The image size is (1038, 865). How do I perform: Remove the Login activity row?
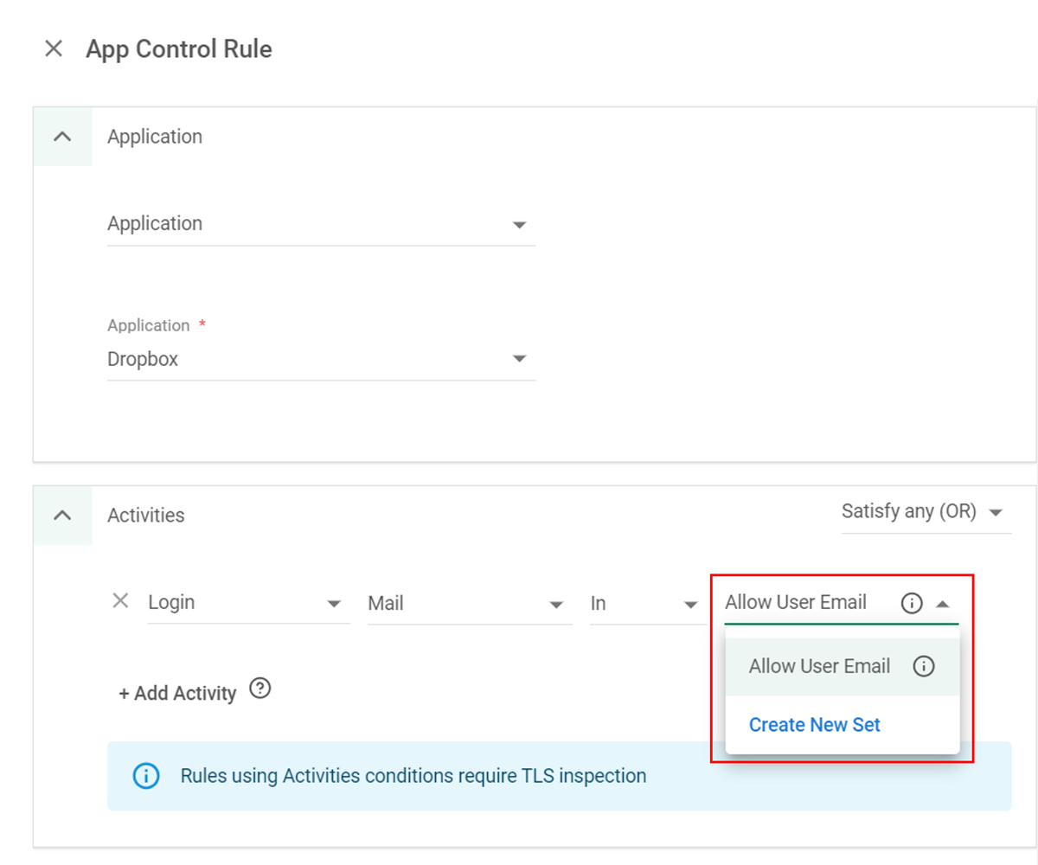click(x=121, y=601)
